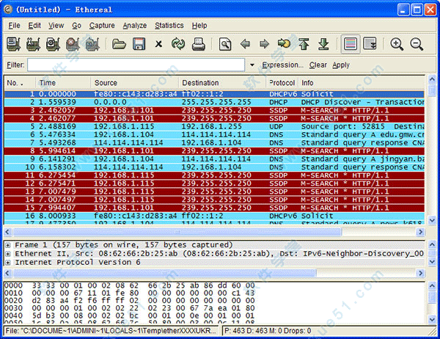Sort by Destination column header
The height and width of the screenshot is (339, 440).
pyautogui.click(x=222, y=83)
